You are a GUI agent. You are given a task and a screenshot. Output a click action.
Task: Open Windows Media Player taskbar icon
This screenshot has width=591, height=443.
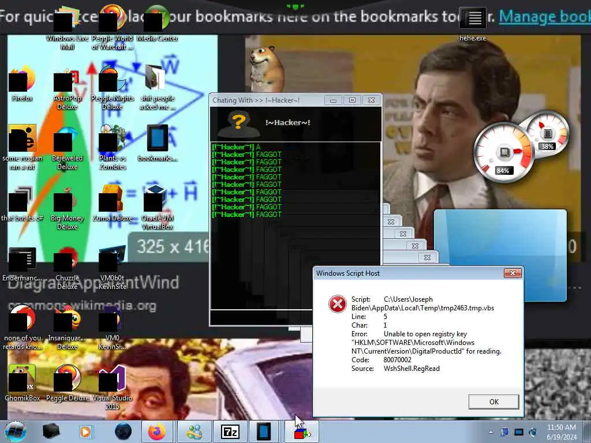tap(86, 431)
